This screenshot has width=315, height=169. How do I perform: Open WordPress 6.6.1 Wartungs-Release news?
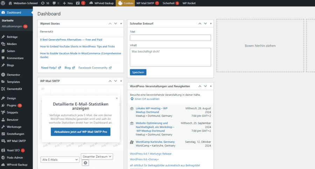click(150, 154)
